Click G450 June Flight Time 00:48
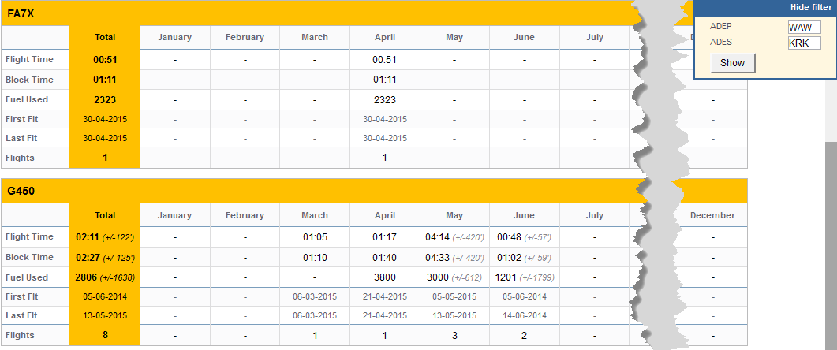This screenshot has width=837, height=350. 524,237
